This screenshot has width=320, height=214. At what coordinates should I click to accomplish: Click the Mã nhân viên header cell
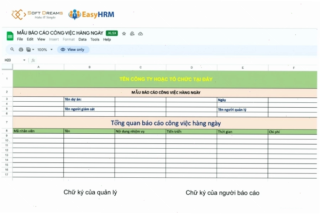click(x=38, y=131)
